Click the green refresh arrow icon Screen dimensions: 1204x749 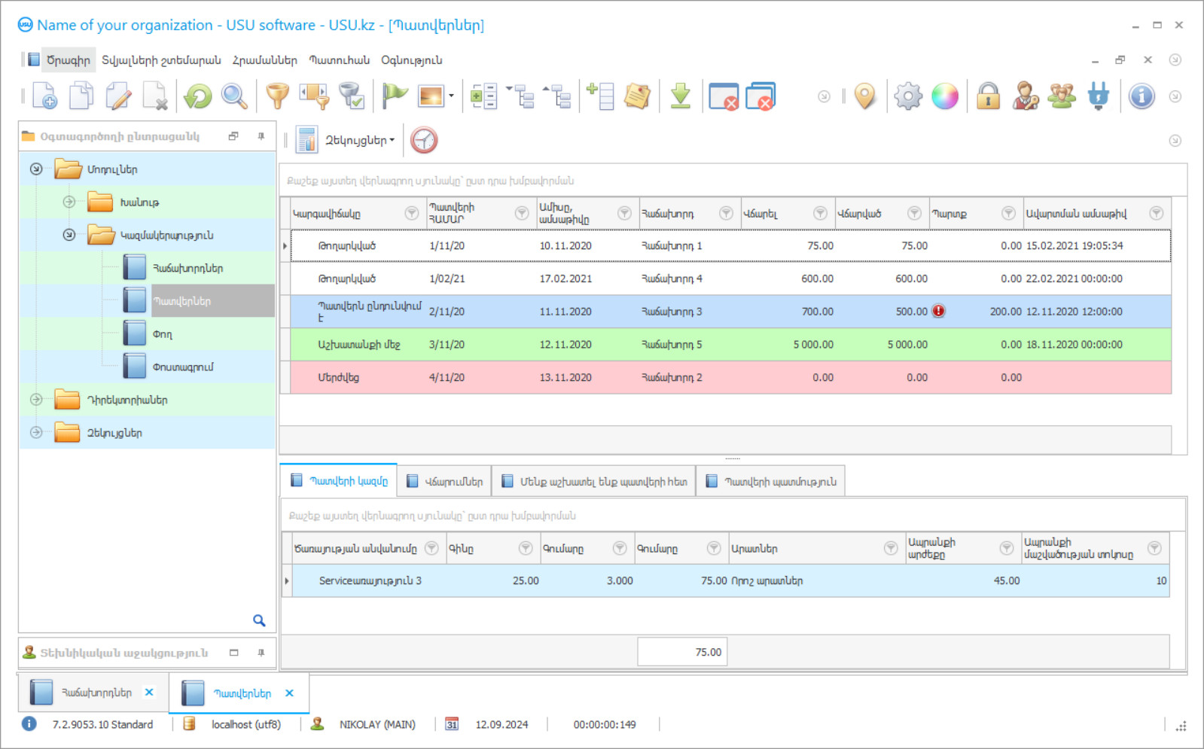pyautogui.click(x=198, y=96)
